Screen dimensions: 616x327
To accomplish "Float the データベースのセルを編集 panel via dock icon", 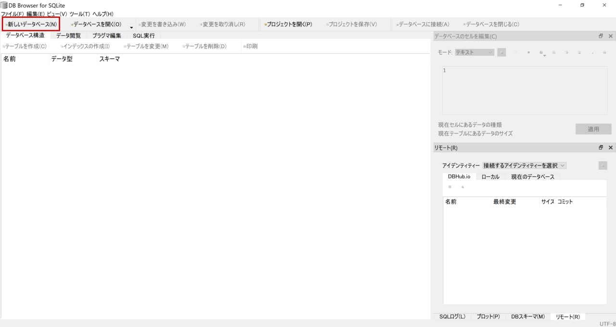I will 601,36.
